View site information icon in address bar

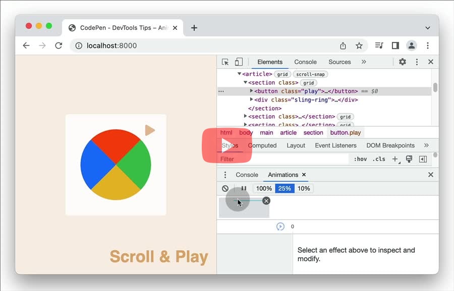[x=79, y=45]
